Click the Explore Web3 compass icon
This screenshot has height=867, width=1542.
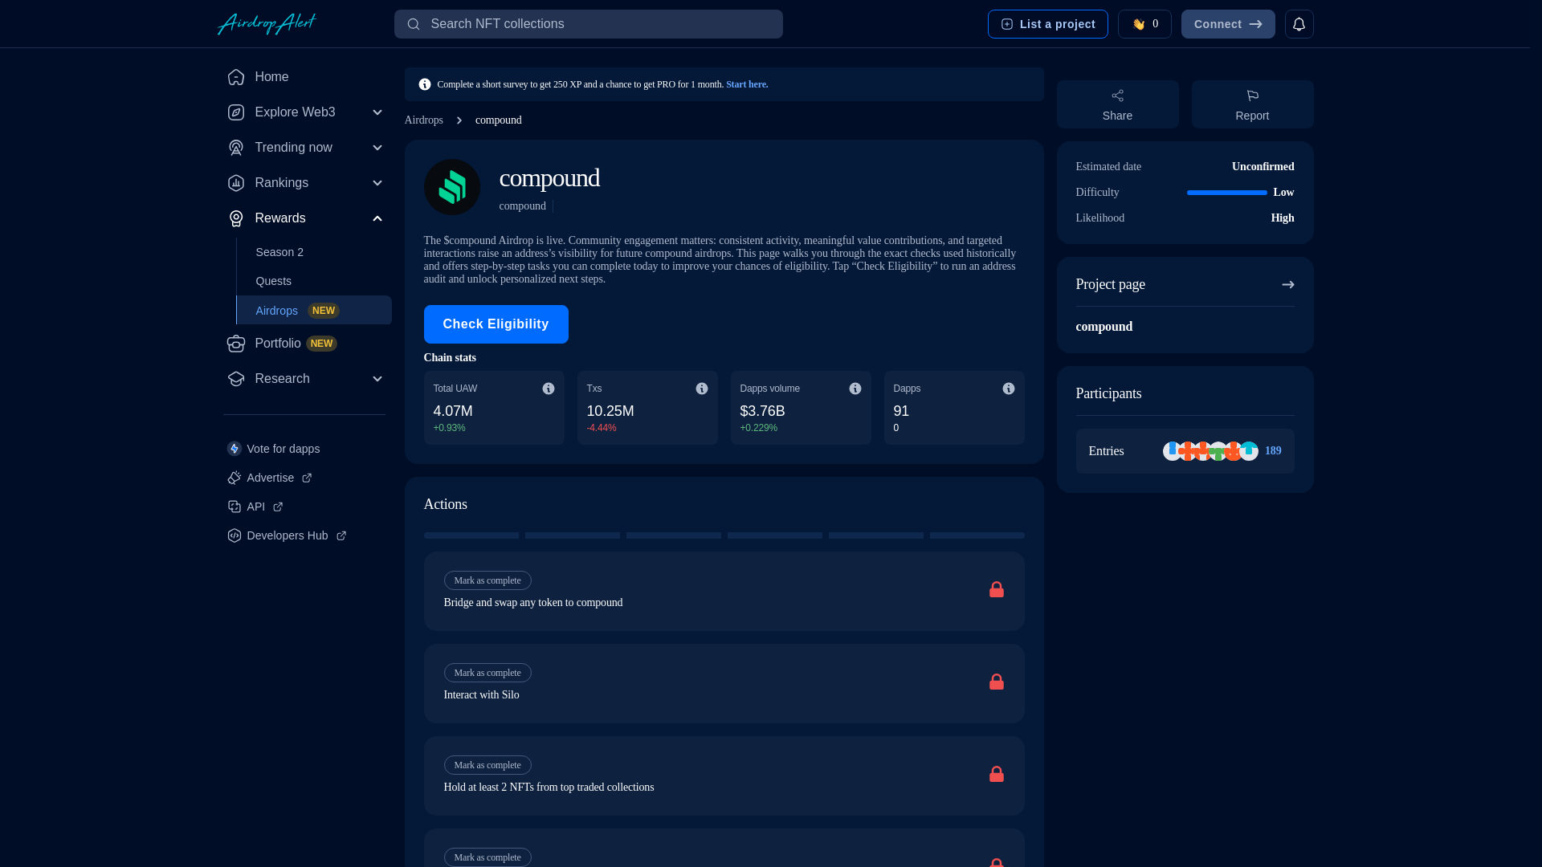pyautogui.click(x=235, y=112)
